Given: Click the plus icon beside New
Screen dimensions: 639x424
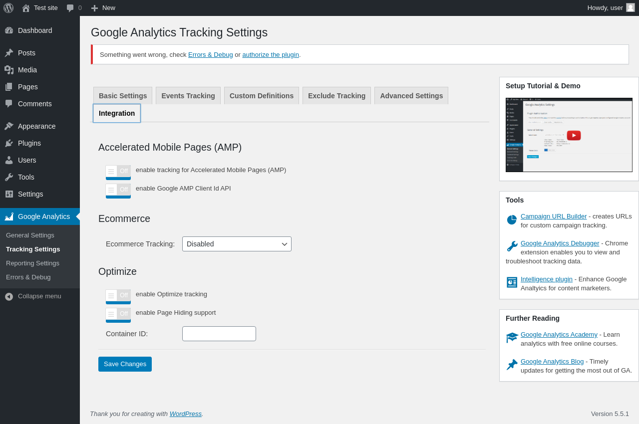Looking at the screenshot, I should pos(94,8).
